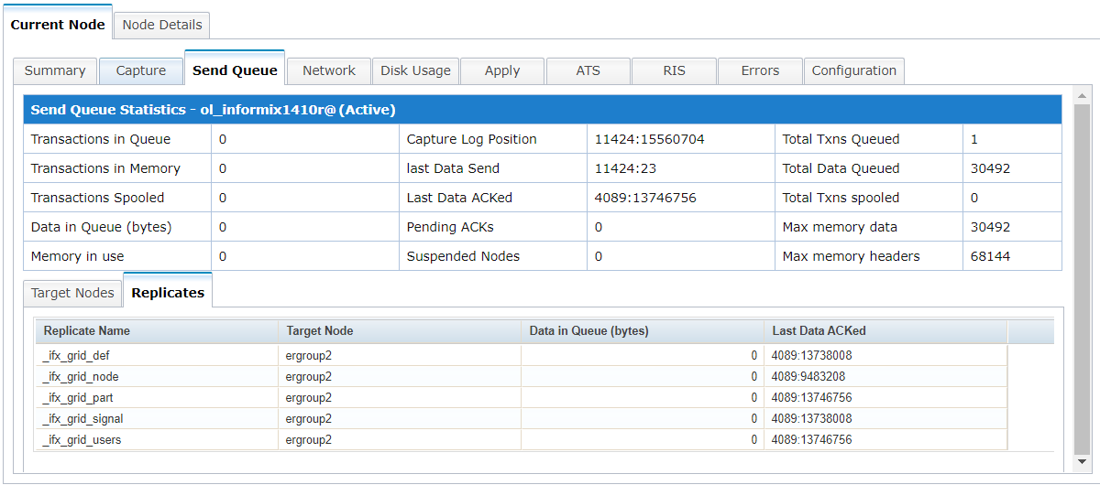Image resolution: width=1100 pixels, height=485 pixels.
Task: Click ergroup2 in the _ifx_grid_def row
Action: pos(309,355)
